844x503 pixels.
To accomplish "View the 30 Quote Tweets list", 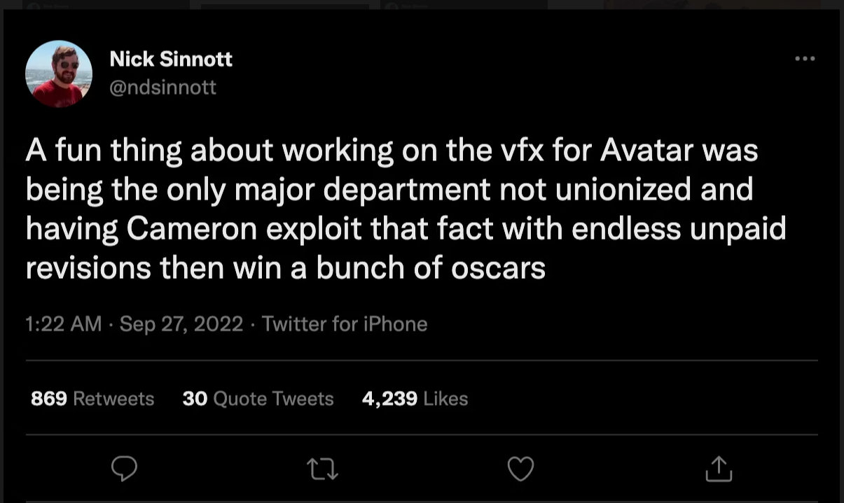I will pos(258,399).
